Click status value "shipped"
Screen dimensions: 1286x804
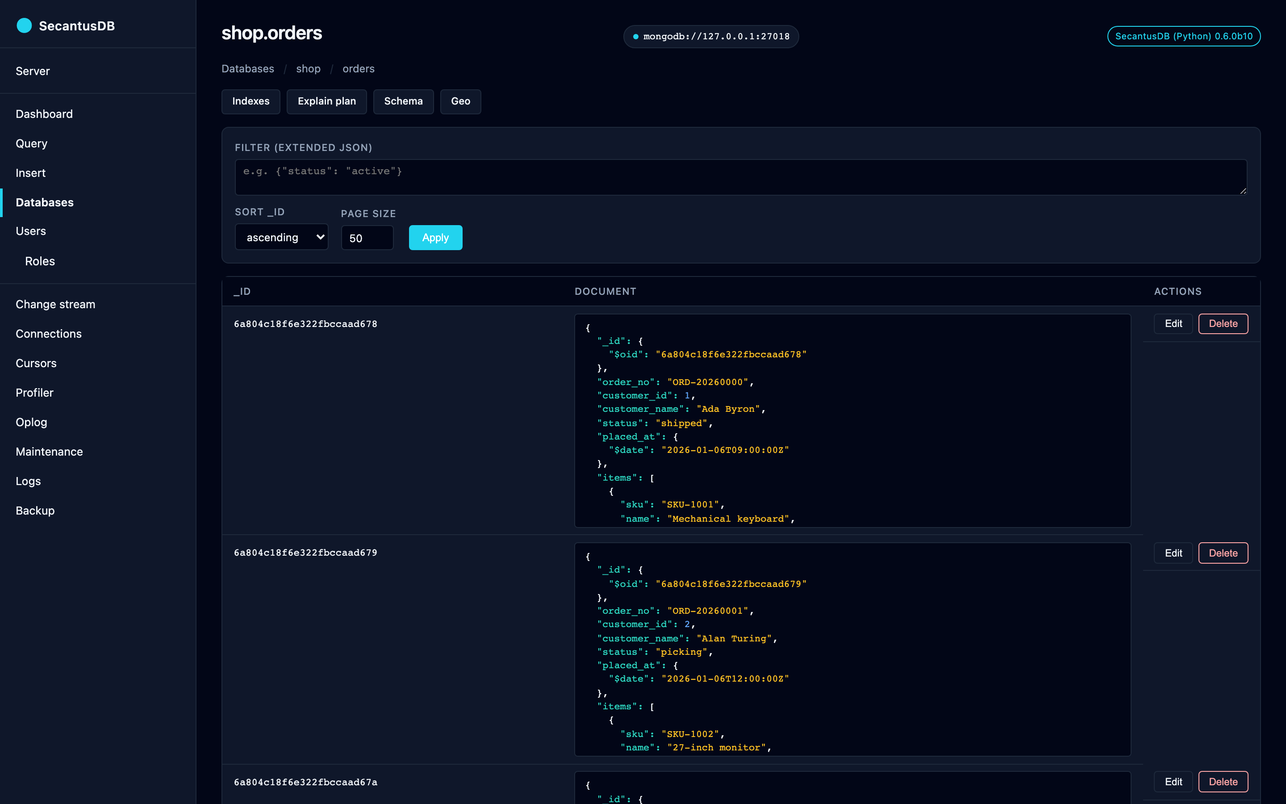point(682,423)
